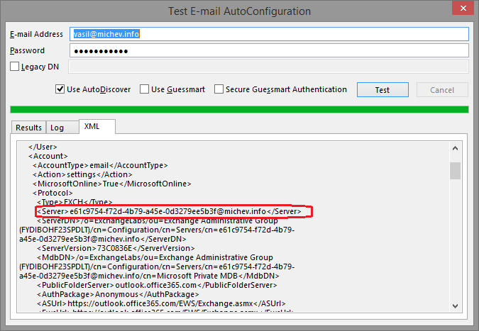This screenshot has height=331, width=479.
Task: Uncheck the Use AutoDiscover checkbox
Action: (60, 90)
